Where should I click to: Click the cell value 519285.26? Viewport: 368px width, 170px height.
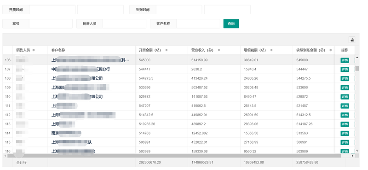147,124
